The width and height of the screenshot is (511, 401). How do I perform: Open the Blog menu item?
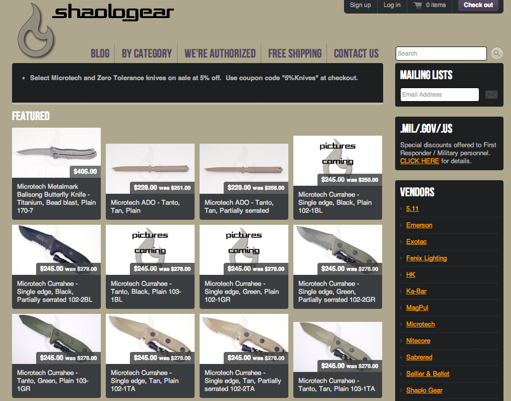tap(100, 54)
